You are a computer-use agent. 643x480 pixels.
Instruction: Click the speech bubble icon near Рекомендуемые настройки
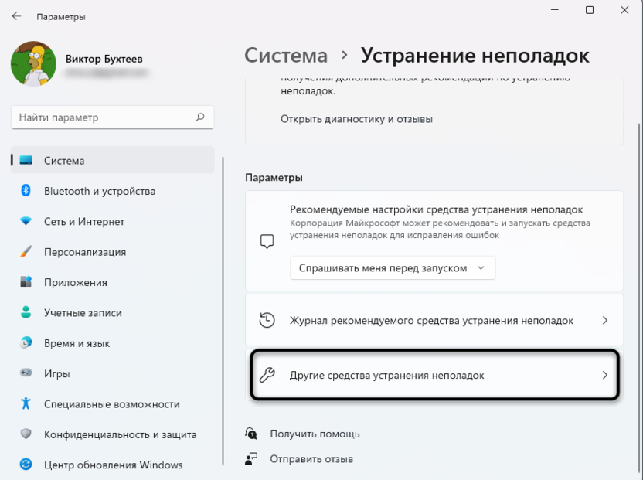click(267, 240)
